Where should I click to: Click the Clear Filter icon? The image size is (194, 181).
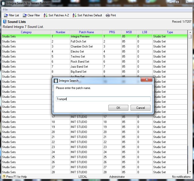tap(24, 15)
